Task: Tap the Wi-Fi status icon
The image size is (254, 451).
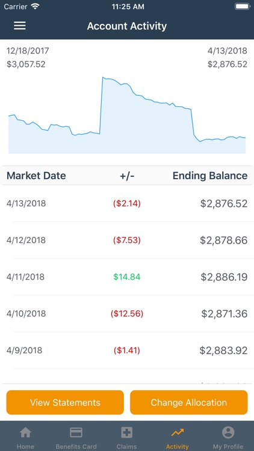Action: [36, 7]
